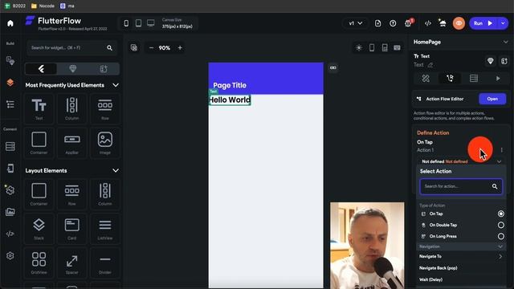Click the link icon beside the canvas
The width and height of the screenshot is (514, 289).
pos(333,67)
